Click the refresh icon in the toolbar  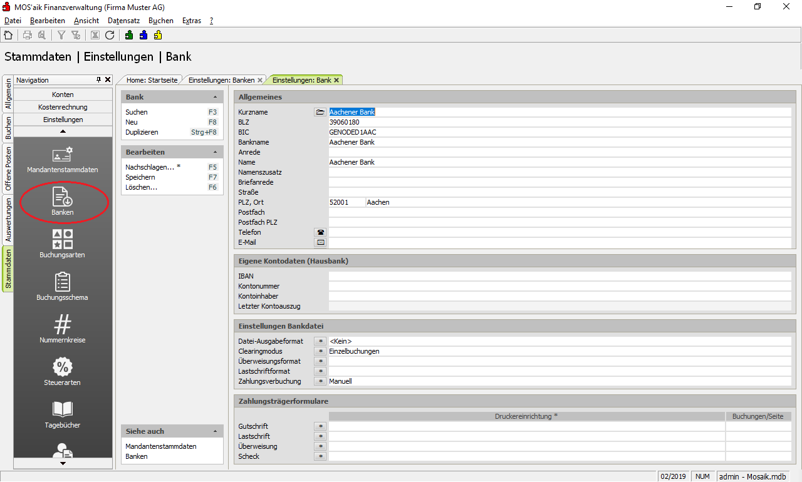pos(110,35)
